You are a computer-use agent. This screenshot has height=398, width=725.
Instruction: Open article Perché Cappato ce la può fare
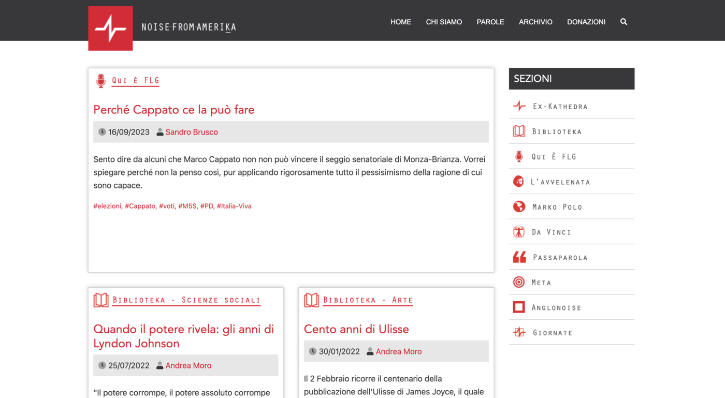[174, 110]
